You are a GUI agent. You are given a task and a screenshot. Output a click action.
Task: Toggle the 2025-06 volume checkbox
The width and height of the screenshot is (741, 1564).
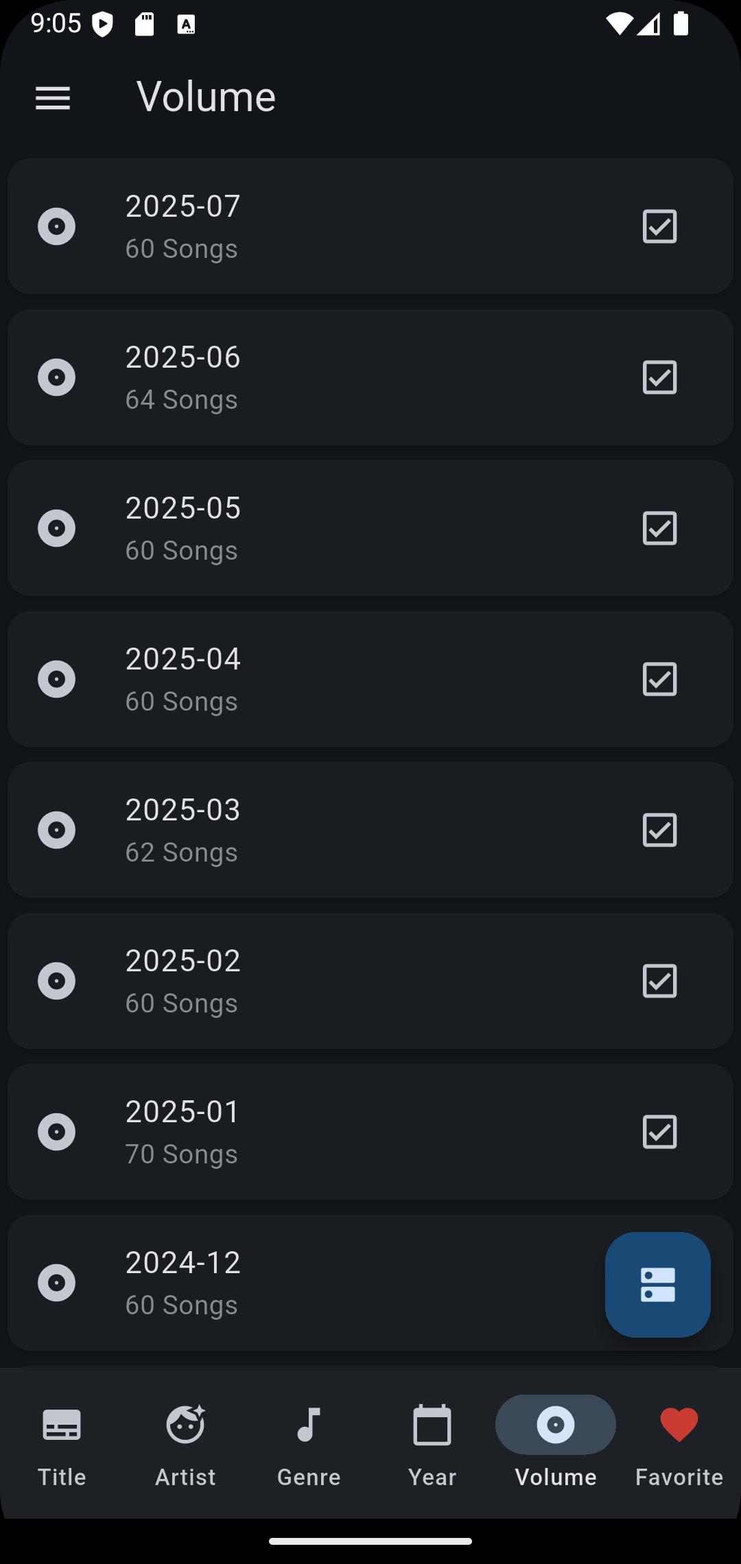(660, 377)
